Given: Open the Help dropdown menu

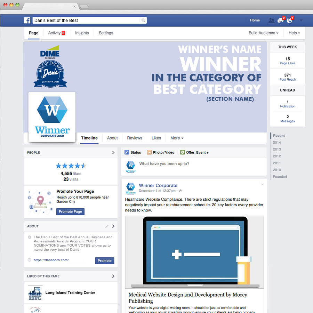Looking at the screenshot, I should (294, 33).
